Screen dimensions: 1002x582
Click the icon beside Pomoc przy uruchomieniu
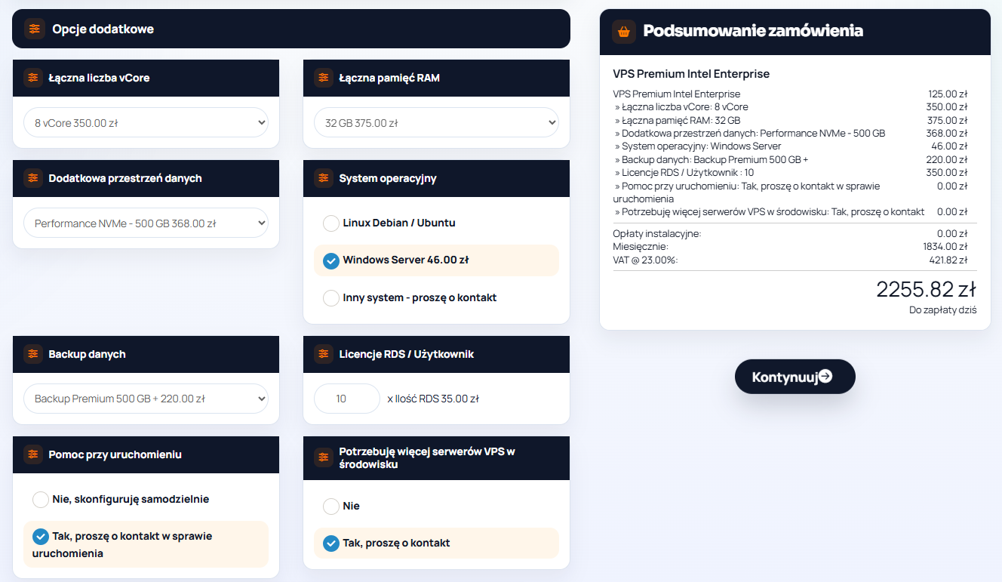point(33,454)
